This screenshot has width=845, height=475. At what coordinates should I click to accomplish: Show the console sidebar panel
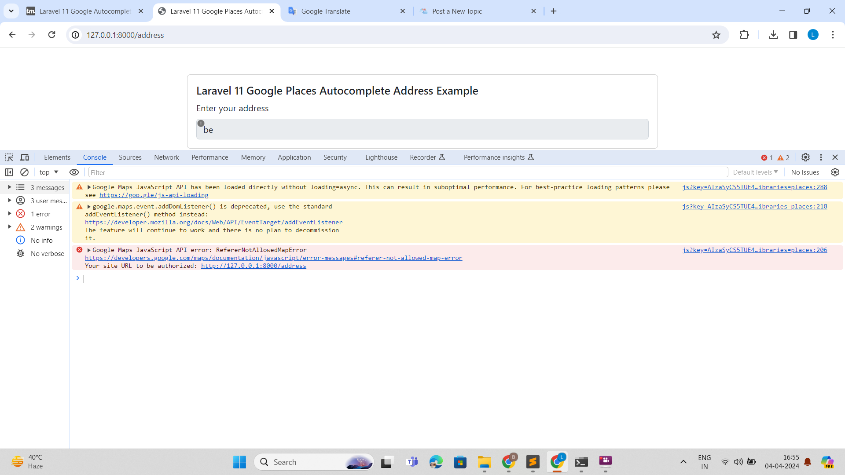9,172
